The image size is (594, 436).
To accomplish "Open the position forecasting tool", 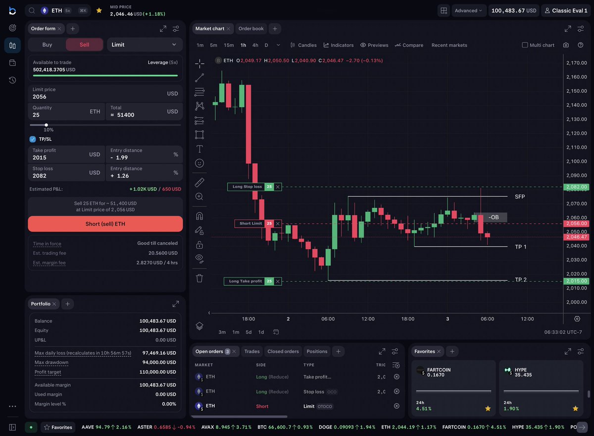I will point(199,120).
